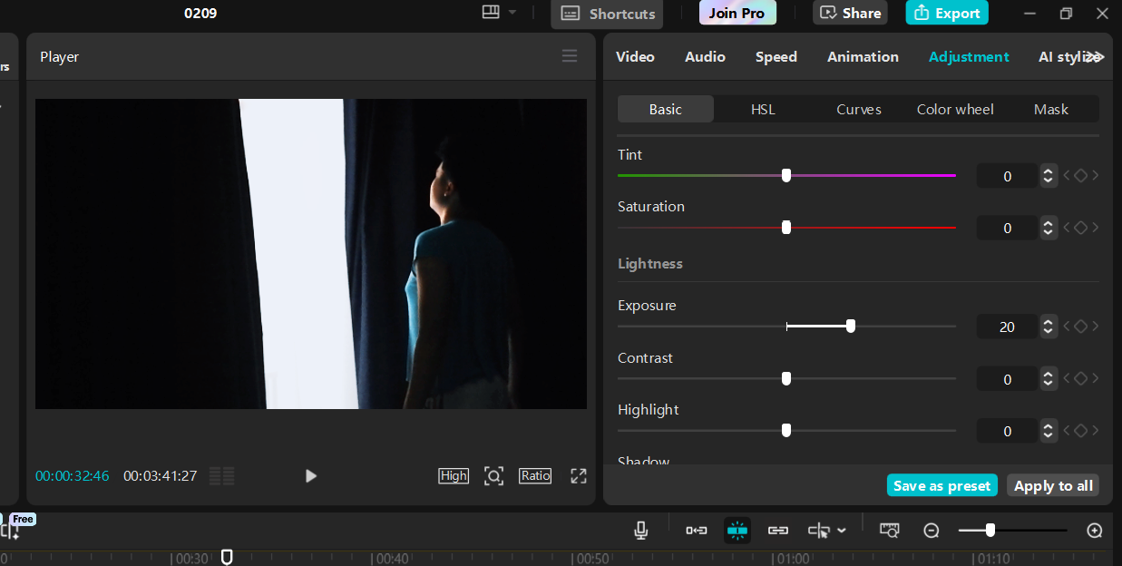Click Apply to all button
Image resolution: width=1122 pixels, height=566 pixels.
(x=1053, y=486)
